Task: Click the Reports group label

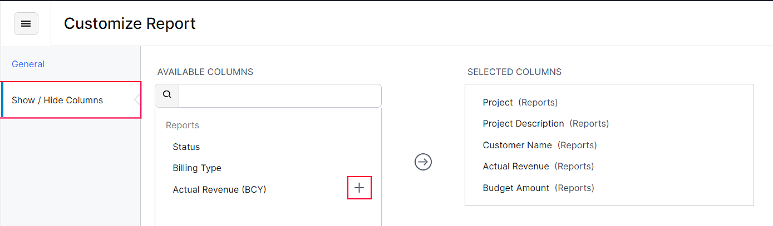Action: click(x=183, y=125)
